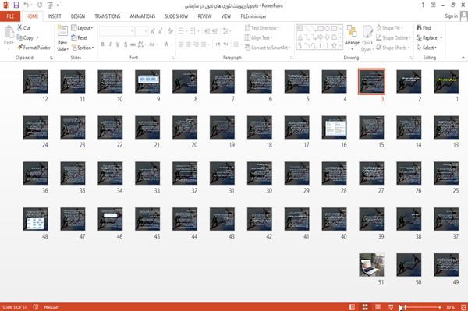Switch to the INSERT tab
This screenshot has height=311, width=468.
click(55, 16)
